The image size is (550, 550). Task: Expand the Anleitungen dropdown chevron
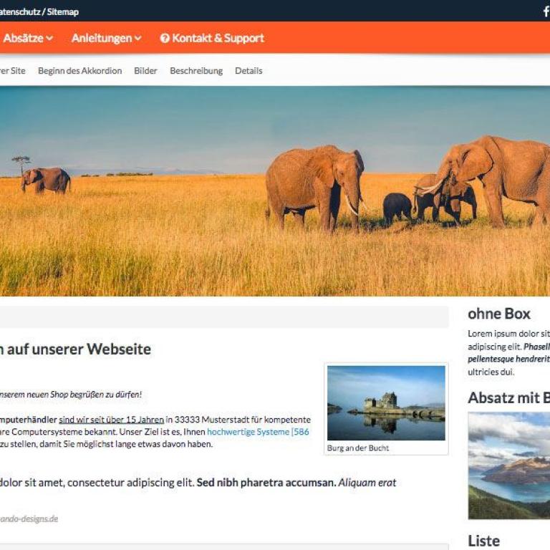pos(137,38)
